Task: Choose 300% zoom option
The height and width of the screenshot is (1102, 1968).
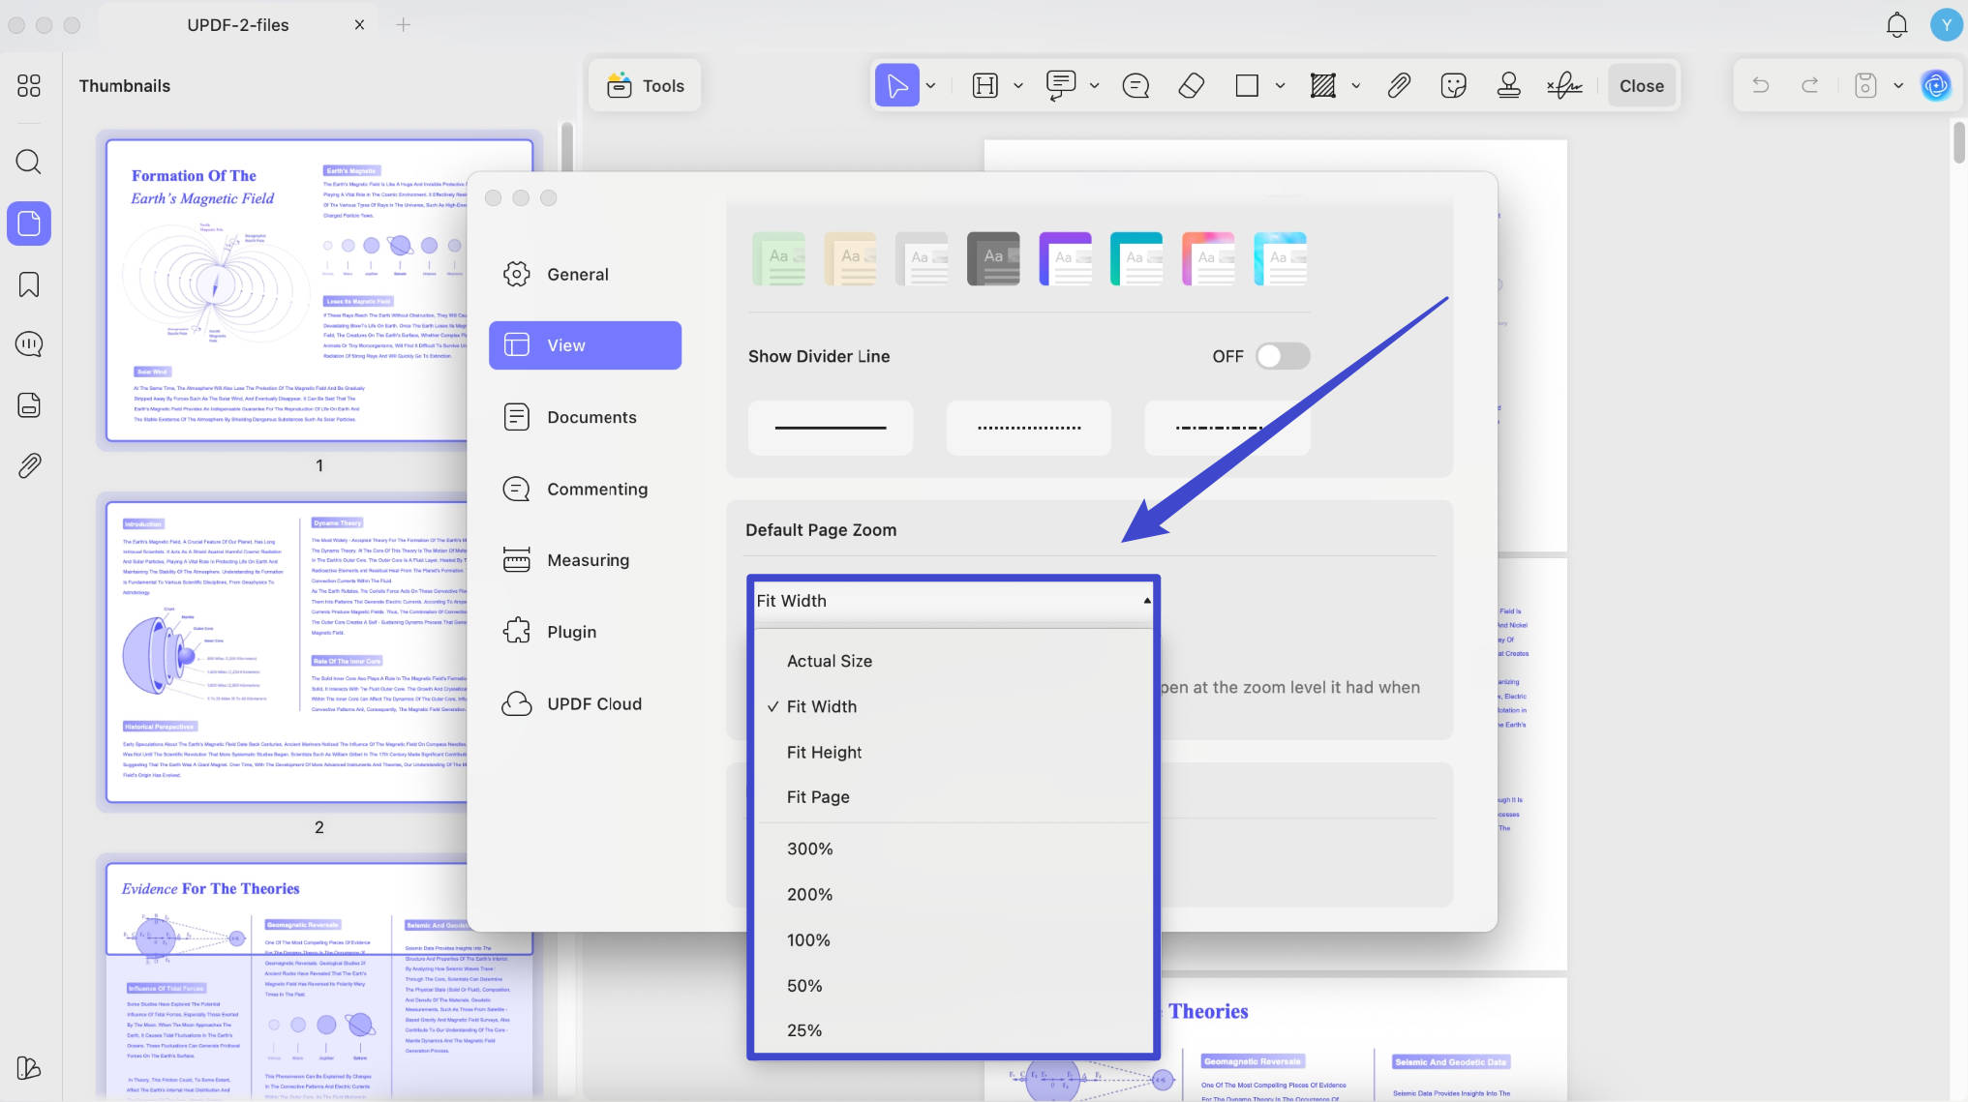Action: (x=954, y=849)
